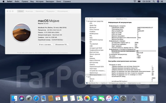Open Finder from the Dock
The height and width of the screenshot is (103, 166).
[14, 98]
